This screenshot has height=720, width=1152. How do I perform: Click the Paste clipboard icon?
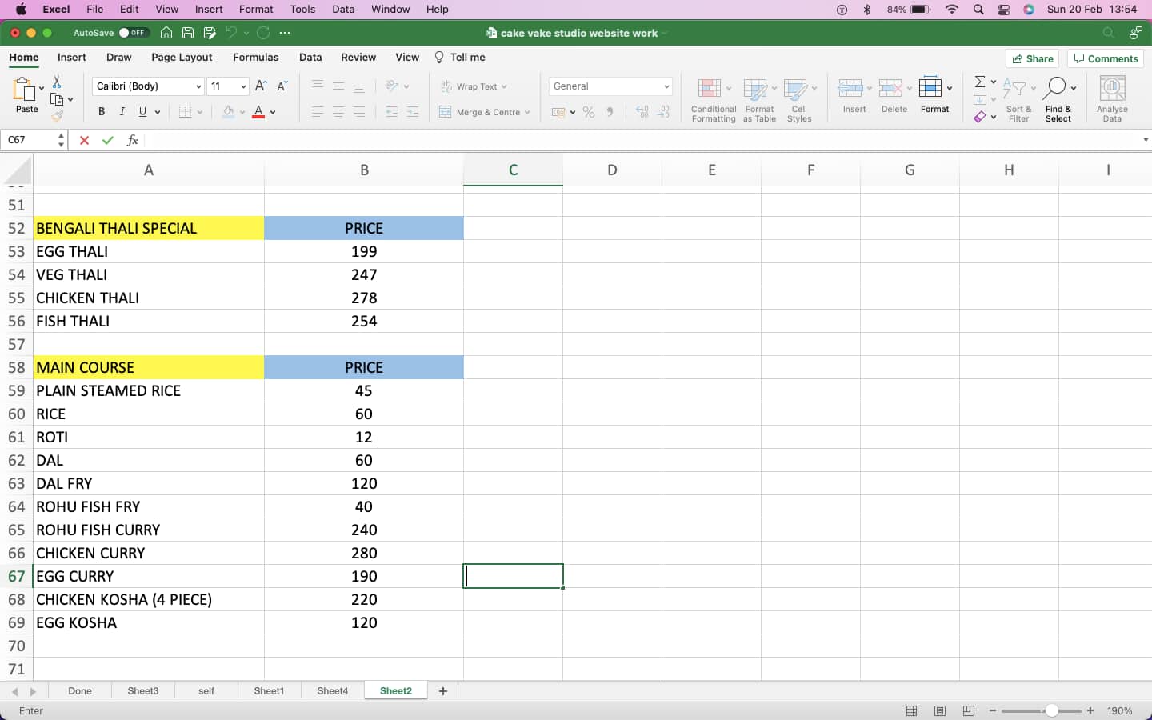point(26,90)
